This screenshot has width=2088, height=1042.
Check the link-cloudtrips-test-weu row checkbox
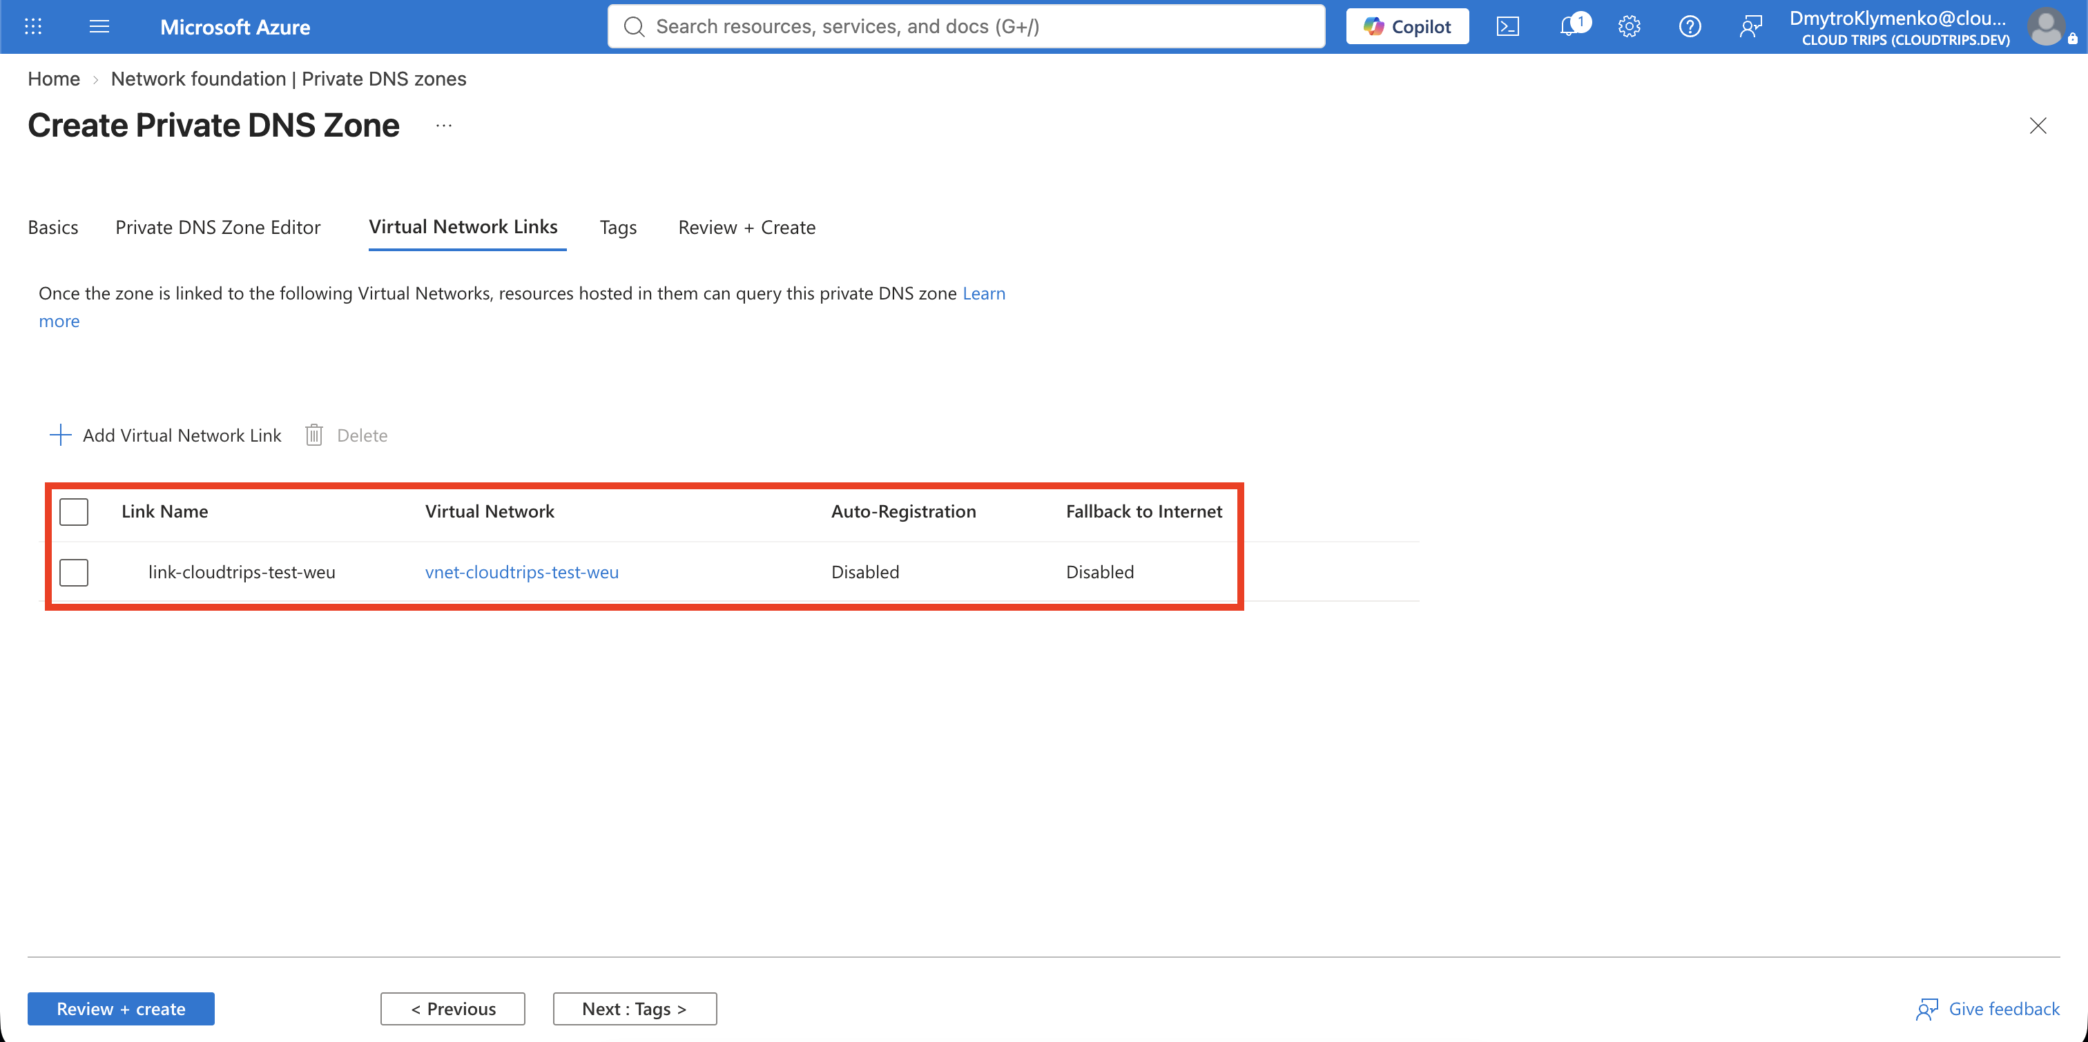(x=74, y=572)
